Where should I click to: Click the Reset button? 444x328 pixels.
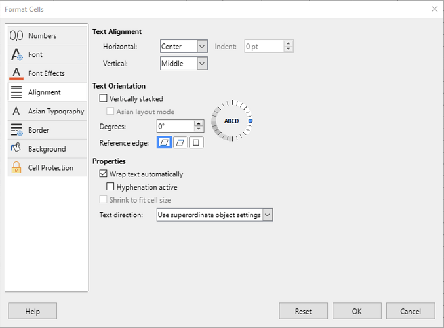(x=303, y=311)
